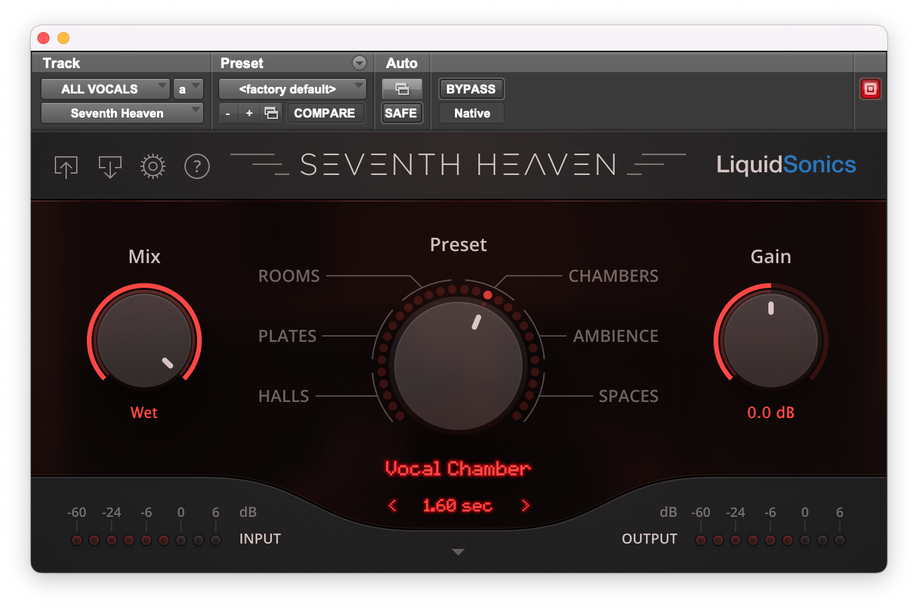Viewport: 918px width, 609px height.
Task: Click the right arrow to increase reverb time
Action: point(525,505)
